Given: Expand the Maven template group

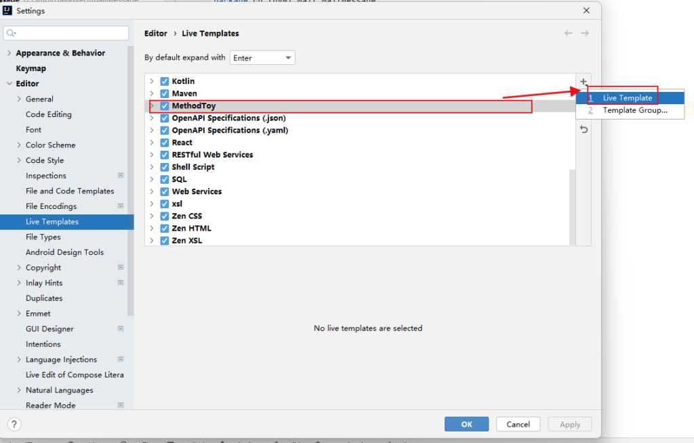Looking at the screenshot, I should [152, 94].
